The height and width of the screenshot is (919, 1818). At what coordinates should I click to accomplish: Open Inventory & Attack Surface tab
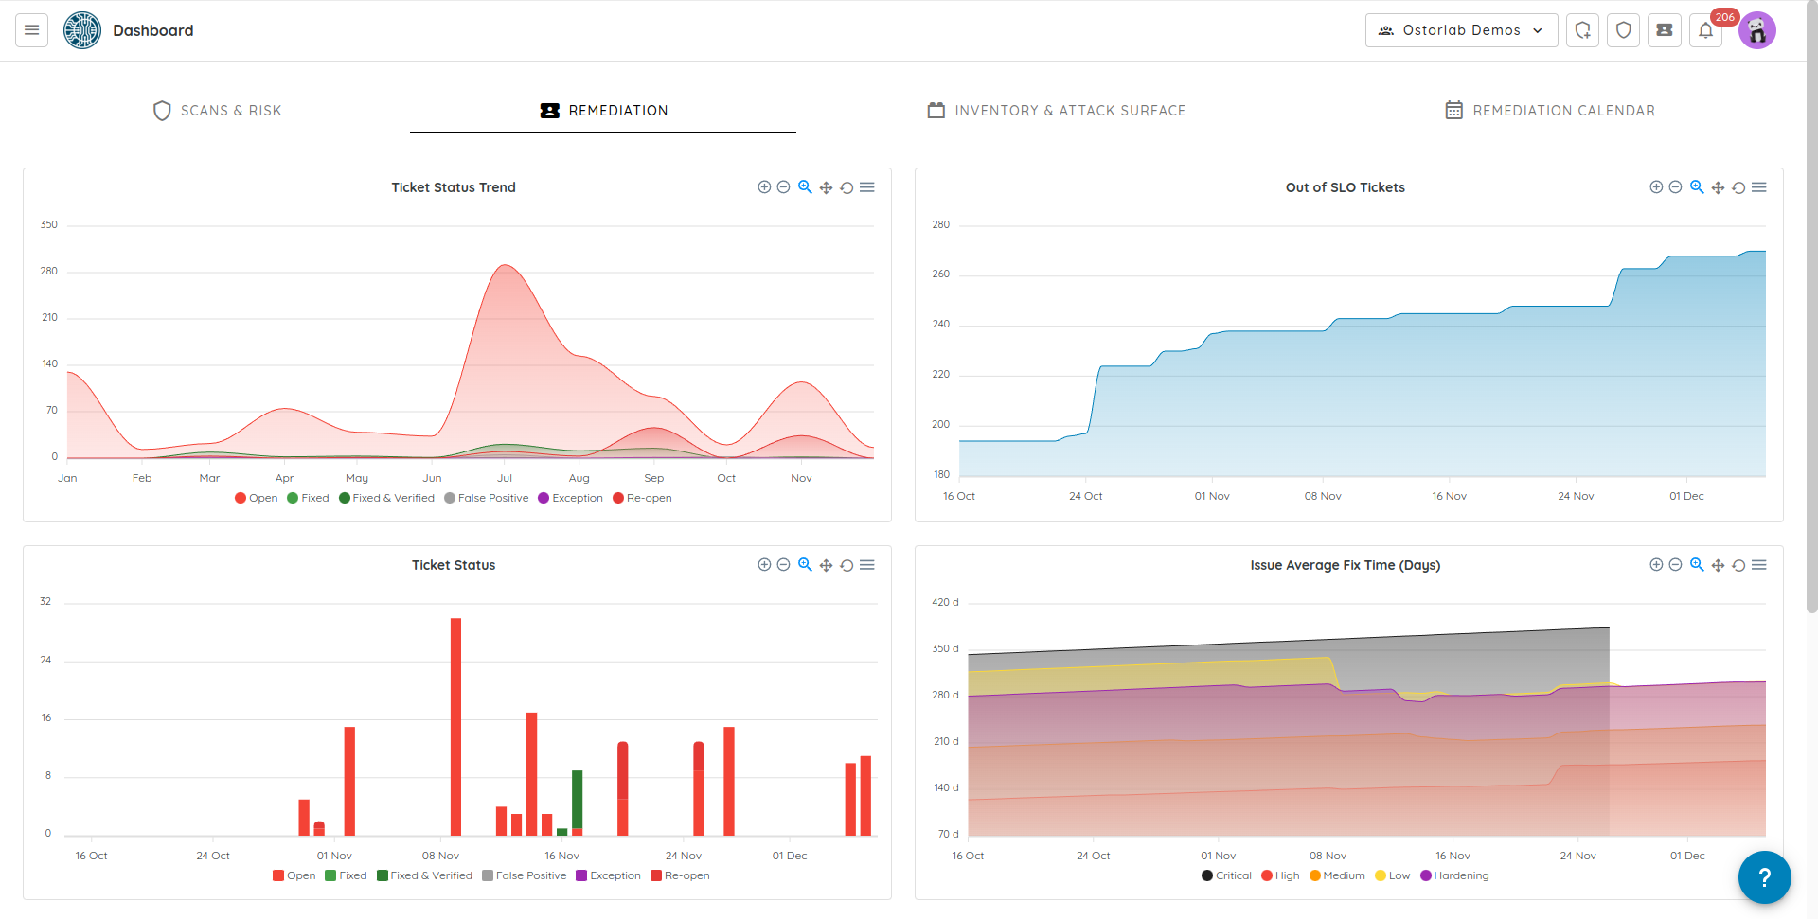(x=1056, y=111)
